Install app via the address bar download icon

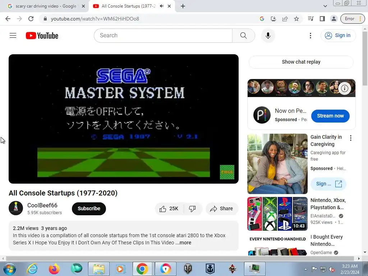coord(273,19)
